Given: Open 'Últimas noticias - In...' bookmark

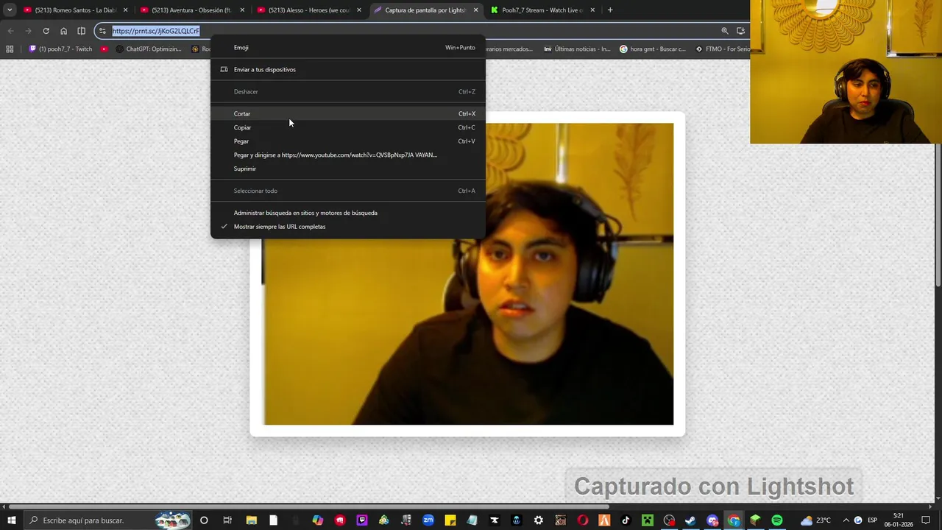Looking at the screenshot, I should coord(577,49).
